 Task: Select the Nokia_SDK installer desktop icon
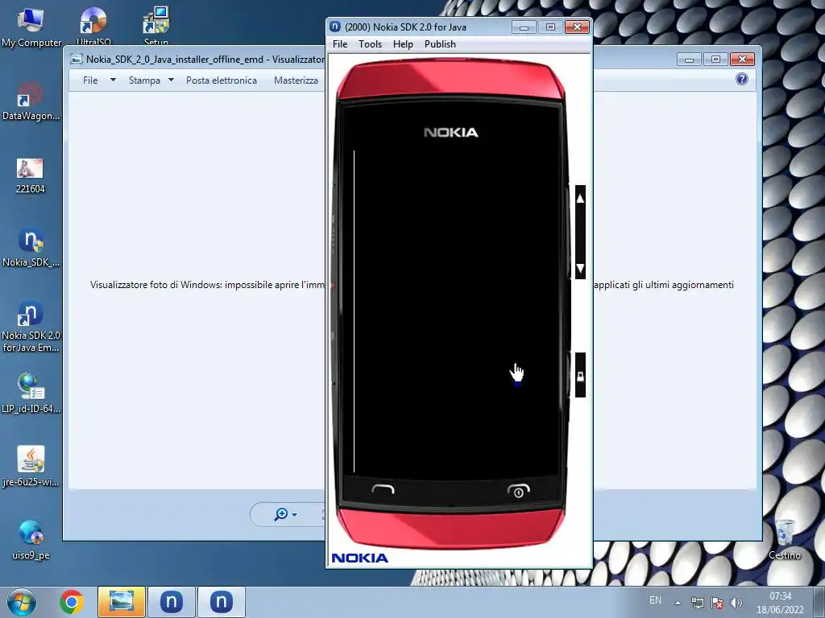coord(31,247)
